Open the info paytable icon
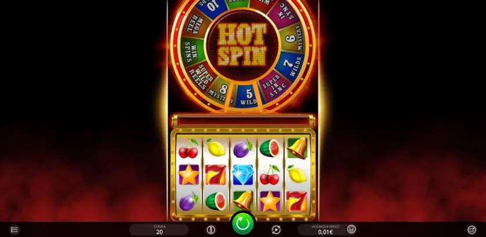This screenshot has height=237, width=486. point(211,229)
